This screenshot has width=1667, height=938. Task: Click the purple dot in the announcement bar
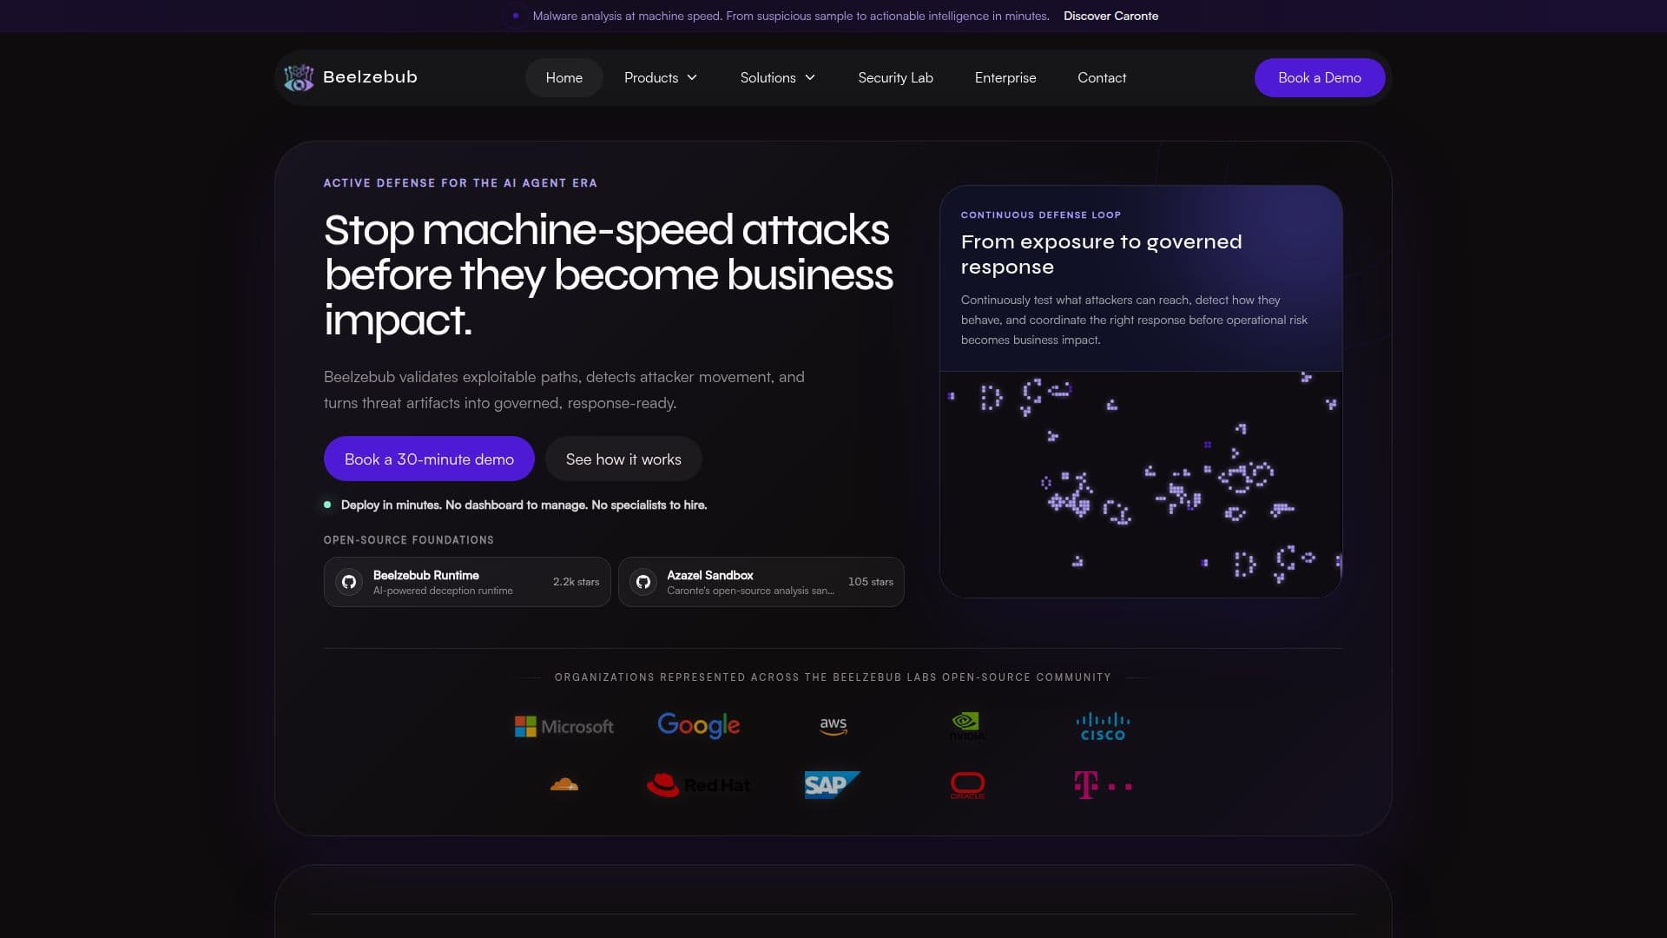516,16
